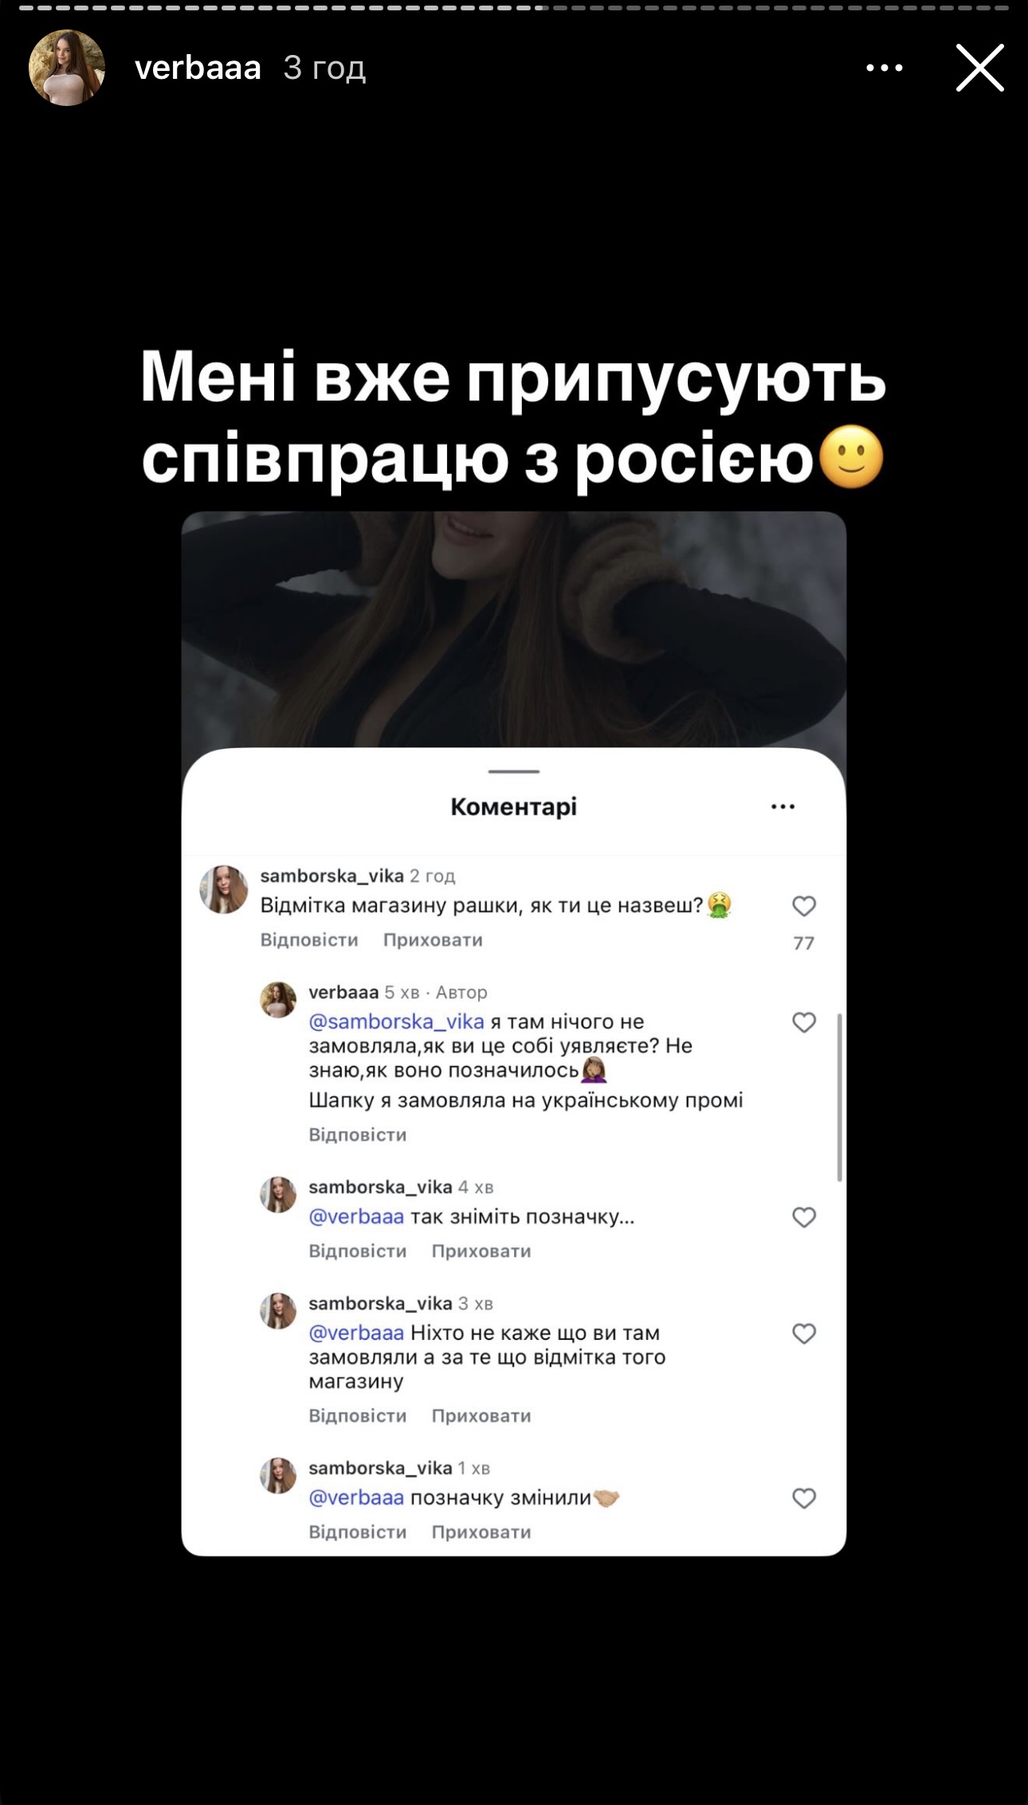
Task: Like the 'так зніміть позначку' comment
Action: [x=803, y=1218]
